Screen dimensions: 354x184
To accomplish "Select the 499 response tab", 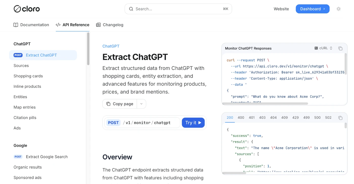I will click(x=306, y=118).
